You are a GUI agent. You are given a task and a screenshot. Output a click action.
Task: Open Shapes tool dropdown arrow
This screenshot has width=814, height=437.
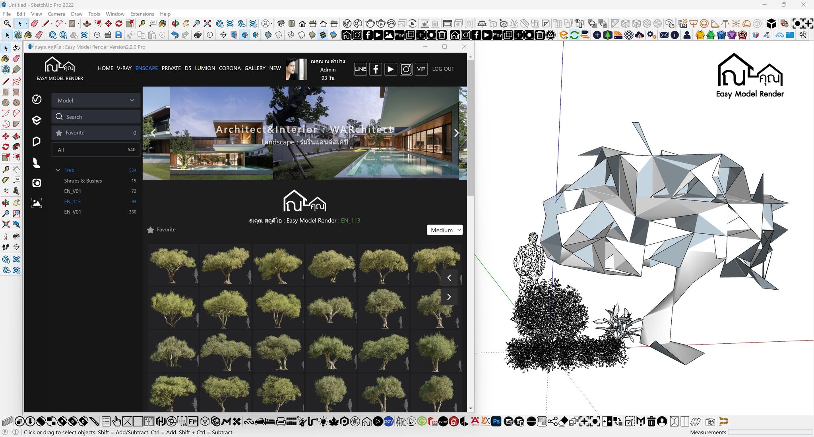pyautogui.click(x=78, y=24)
